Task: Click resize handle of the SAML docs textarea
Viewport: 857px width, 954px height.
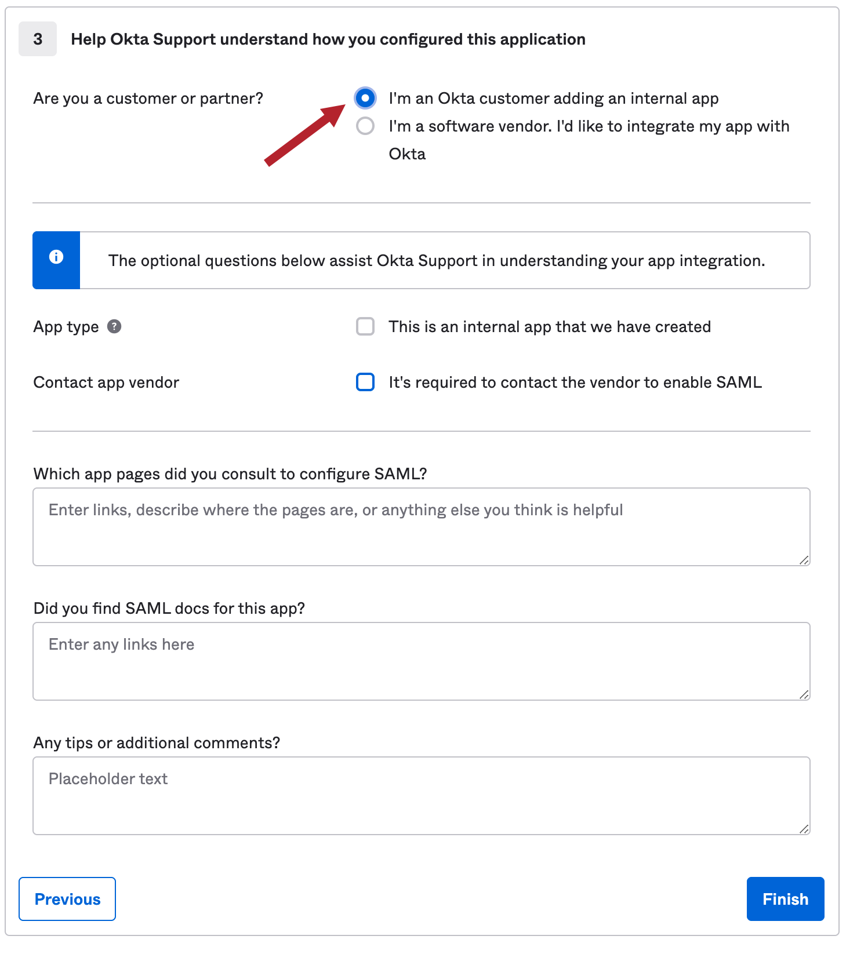Action: point(804,694)
